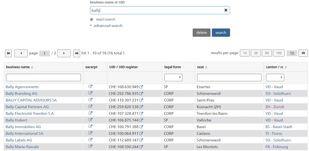Screen dimensions: 309x151
Task: Open the Bally International SA link
Action: [25, 134]
